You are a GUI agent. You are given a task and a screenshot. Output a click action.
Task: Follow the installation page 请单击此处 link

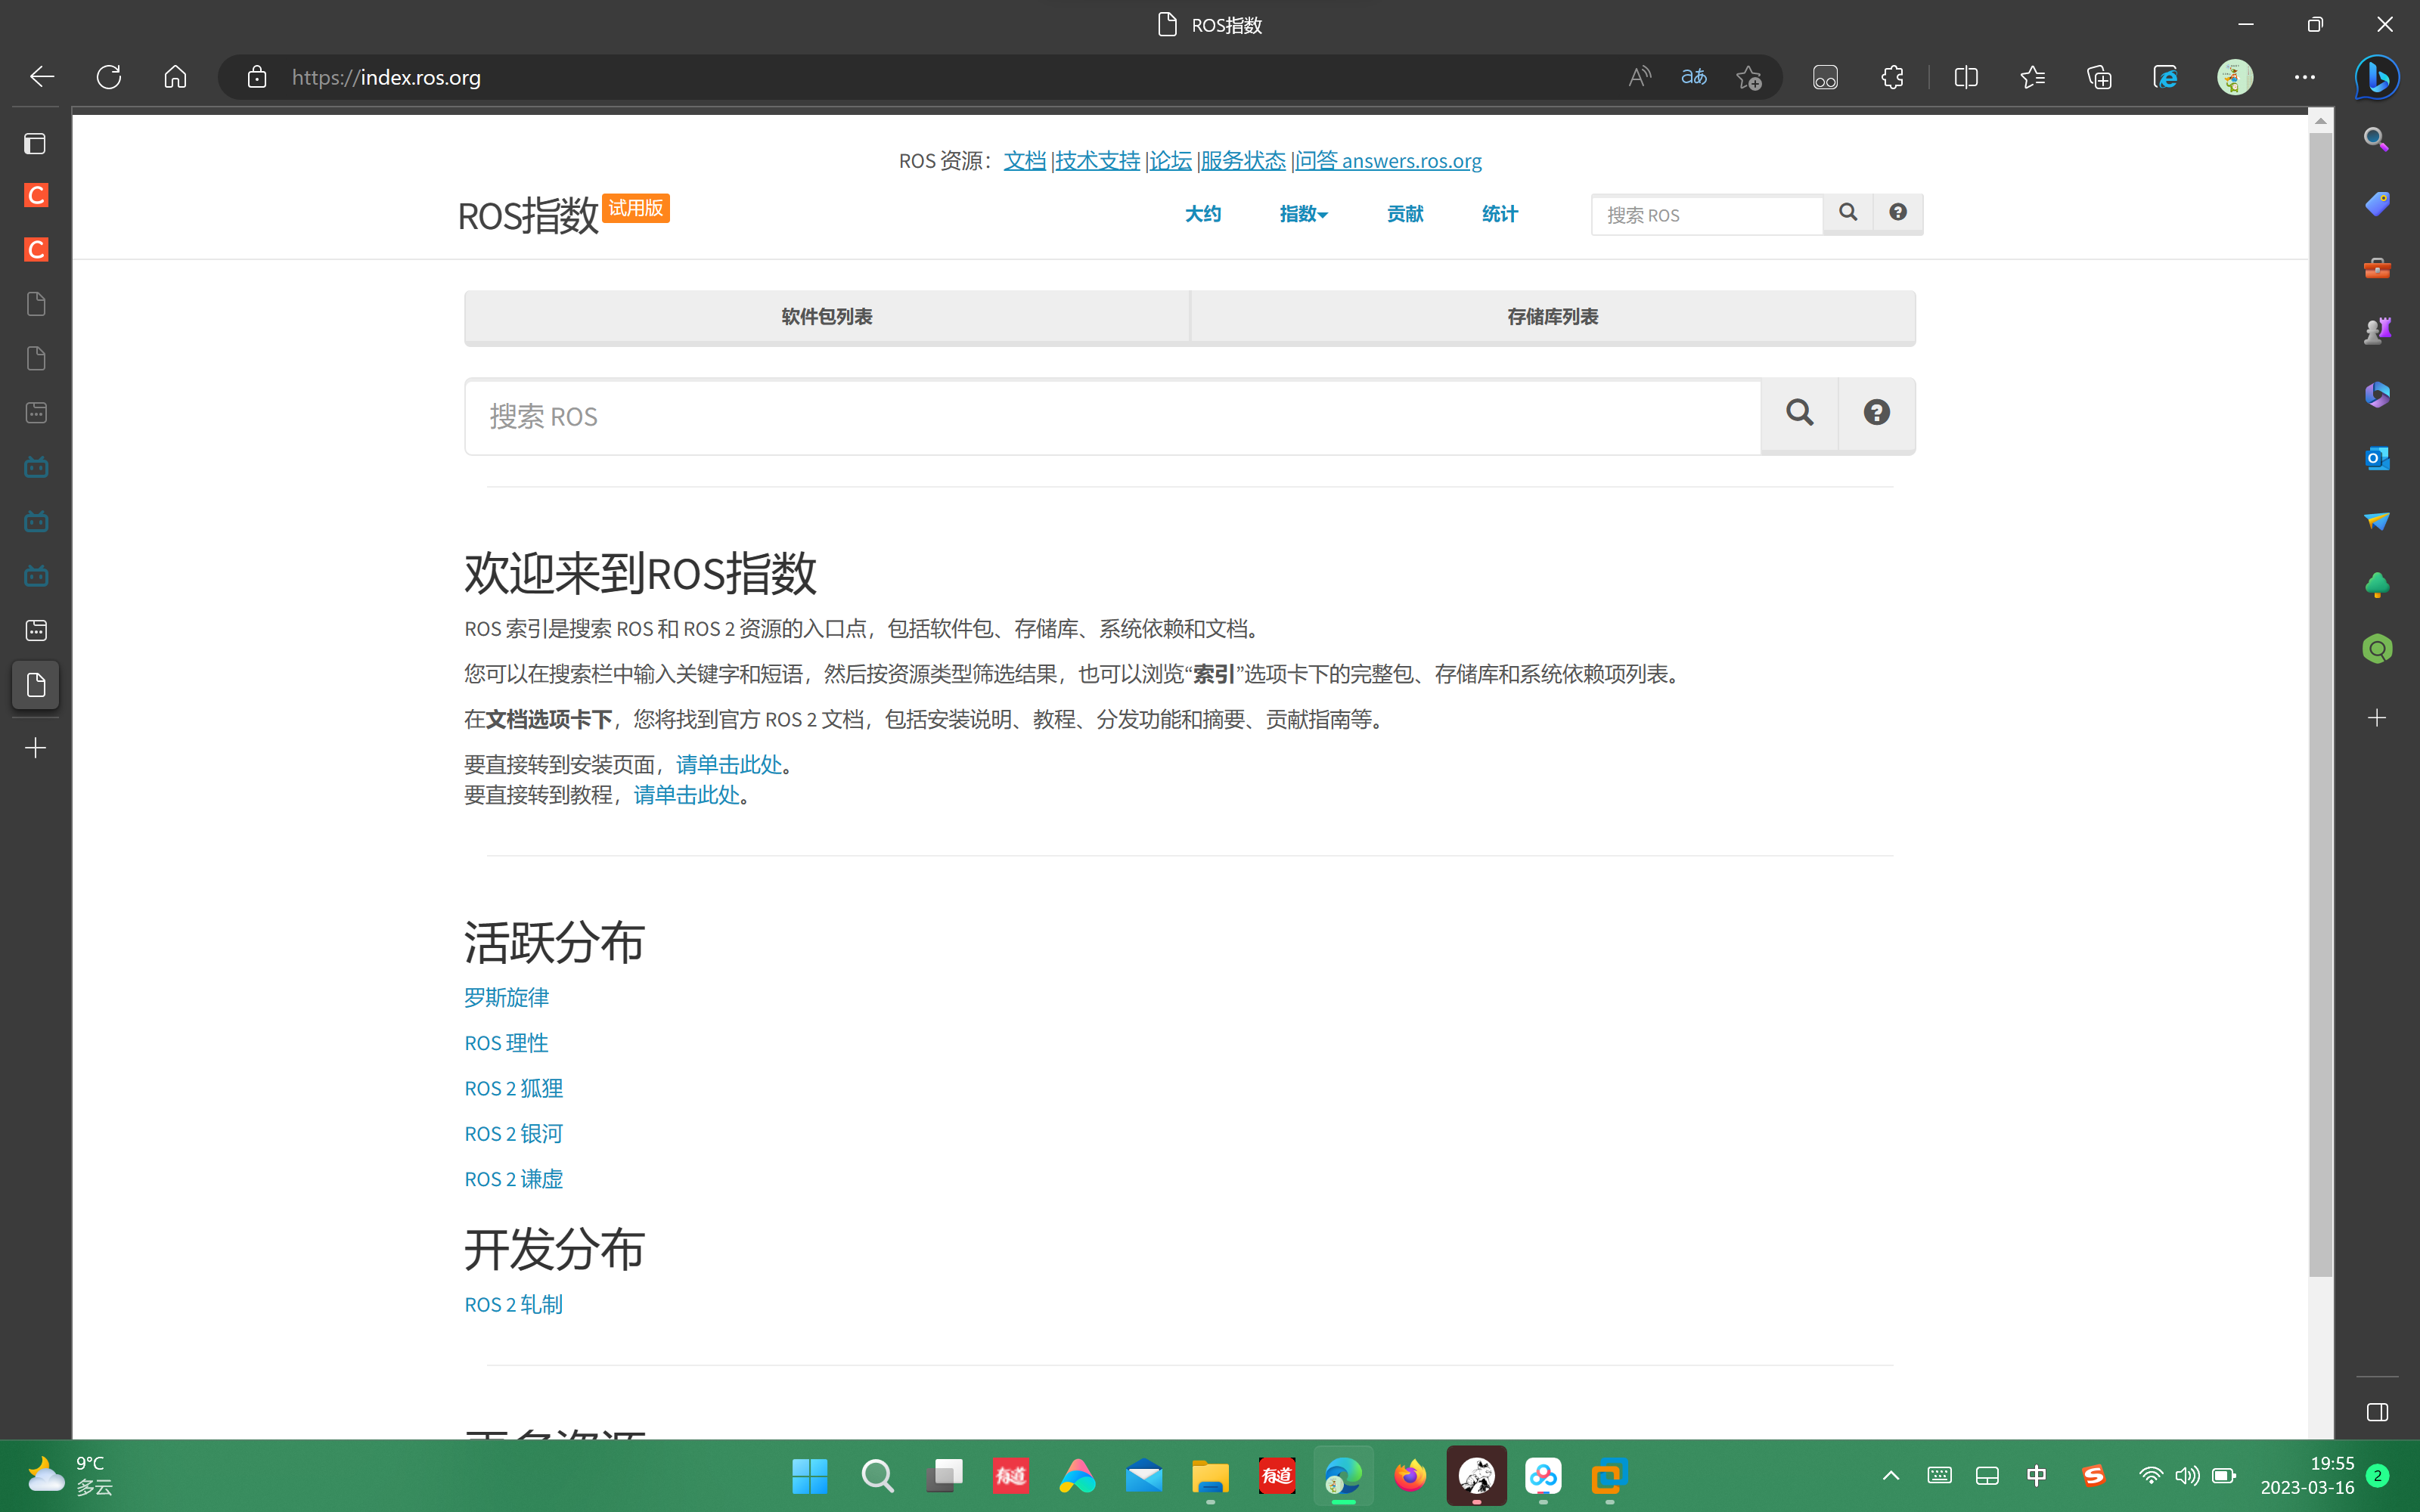pyautogui.click(x=729, y=765)
